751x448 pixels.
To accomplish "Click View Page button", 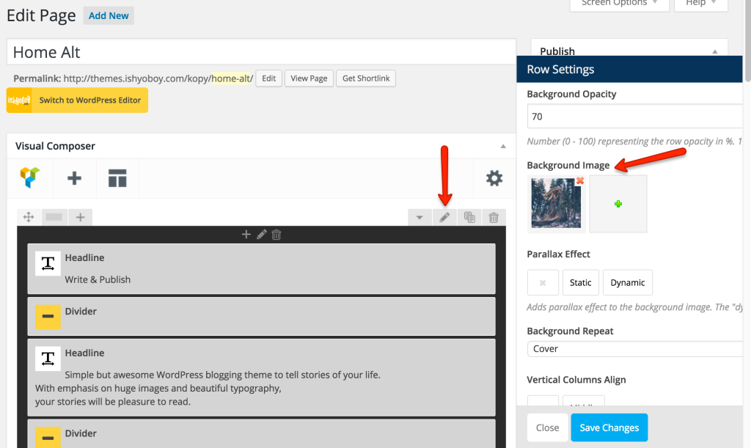I will 309,78.
